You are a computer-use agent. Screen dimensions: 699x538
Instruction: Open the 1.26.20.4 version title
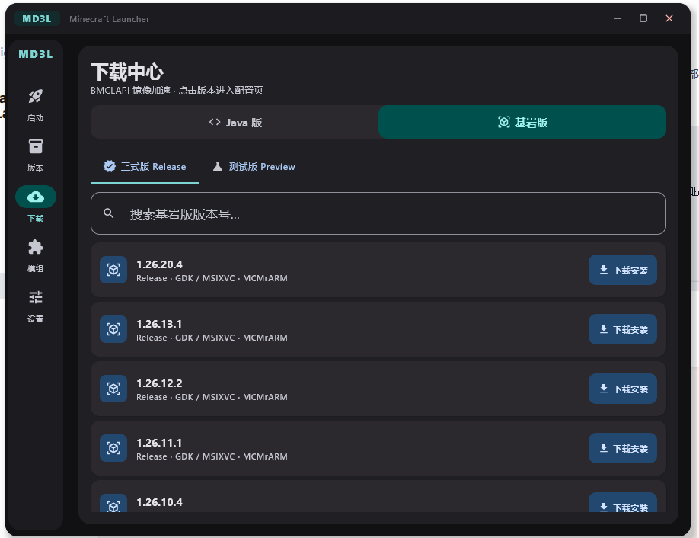tap(159, 264)
